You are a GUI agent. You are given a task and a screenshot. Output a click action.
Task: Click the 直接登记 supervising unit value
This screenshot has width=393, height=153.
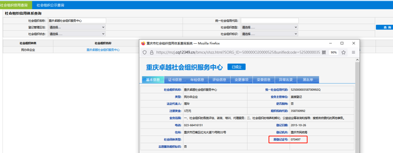[296, 97]
